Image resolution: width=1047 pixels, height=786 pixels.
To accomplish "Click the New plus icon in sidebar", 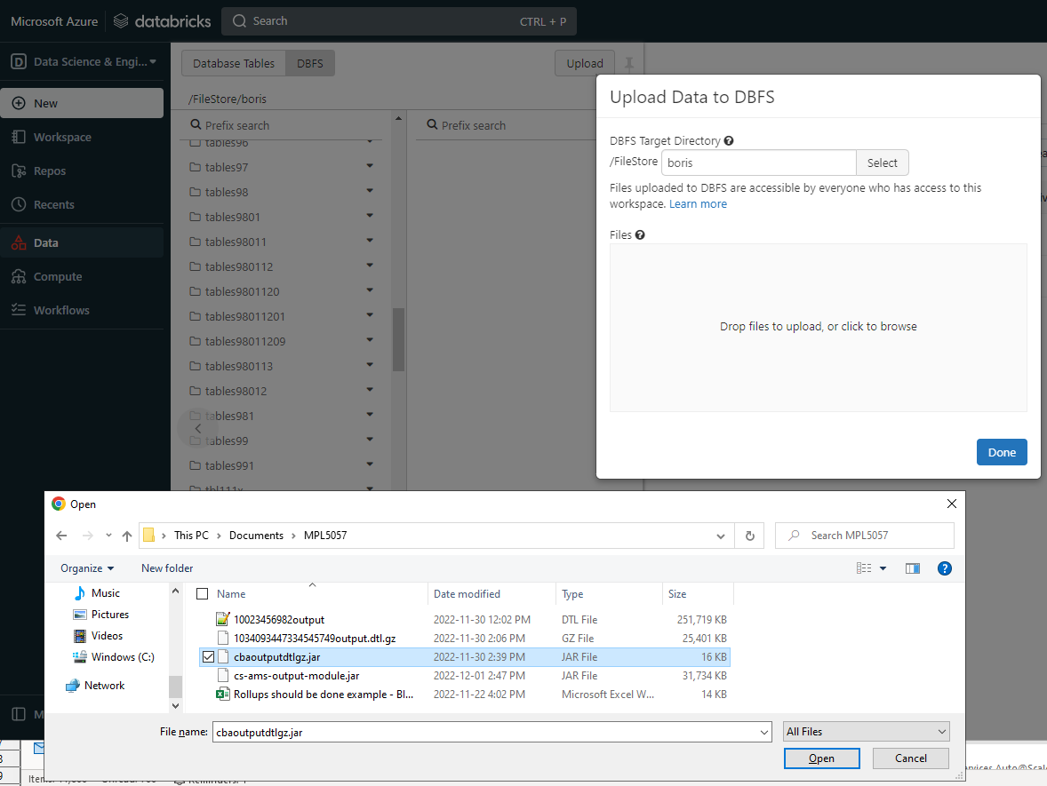I will 19,103.
